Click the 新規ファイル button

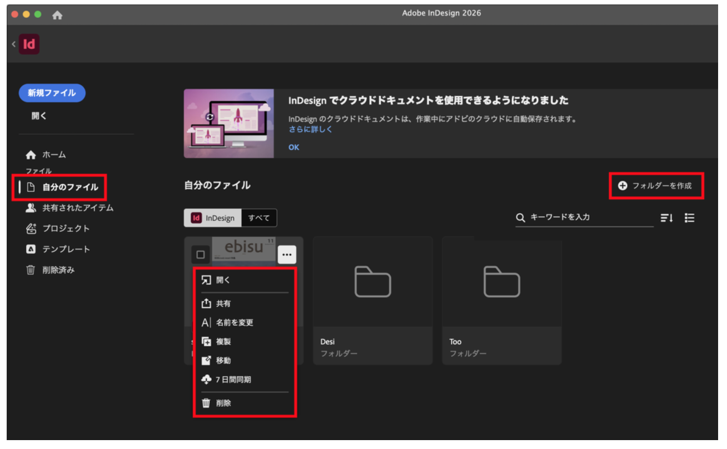[x=52, y=93]
